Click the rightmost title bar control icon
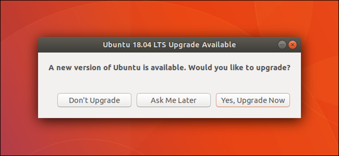 point(292,44)
